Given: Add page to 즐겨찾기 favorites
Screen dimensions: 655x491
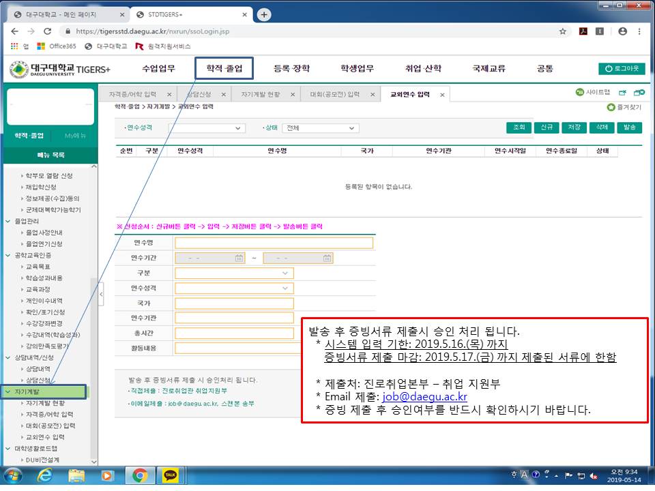Looking at the screenshot, I should [624, 107].
